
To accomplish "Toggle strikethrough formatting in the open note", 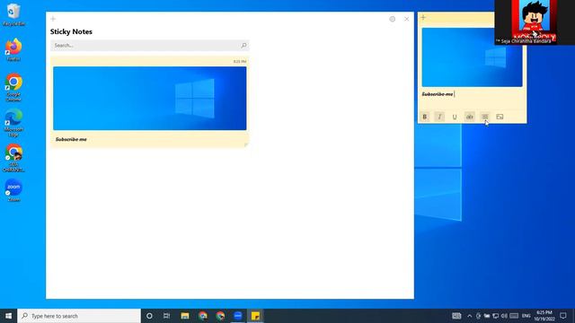I will click(469, 117).
